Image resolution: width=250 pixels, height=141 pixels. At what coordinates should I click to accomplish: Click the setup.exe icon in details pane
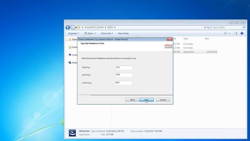[x=72, y=133]
